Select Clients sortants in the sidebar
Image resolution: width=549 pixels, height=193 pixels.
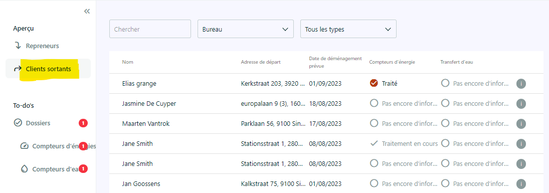(x=48, y=69)
